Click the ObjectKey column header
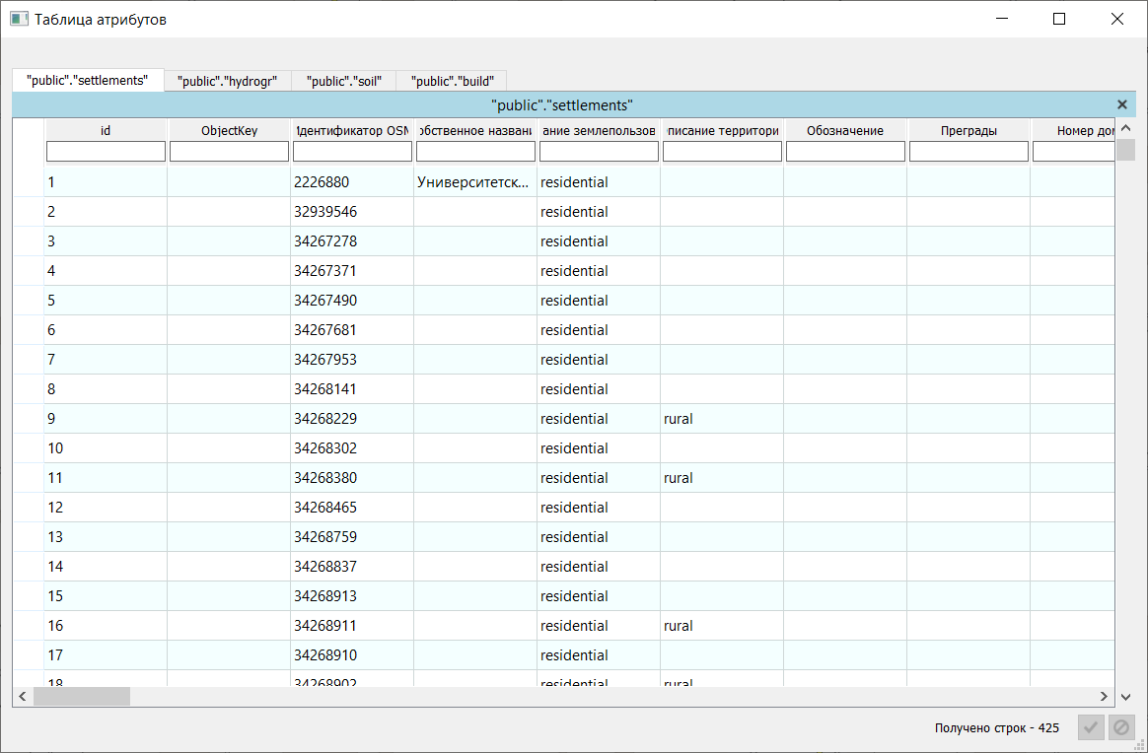 point(229,130)
